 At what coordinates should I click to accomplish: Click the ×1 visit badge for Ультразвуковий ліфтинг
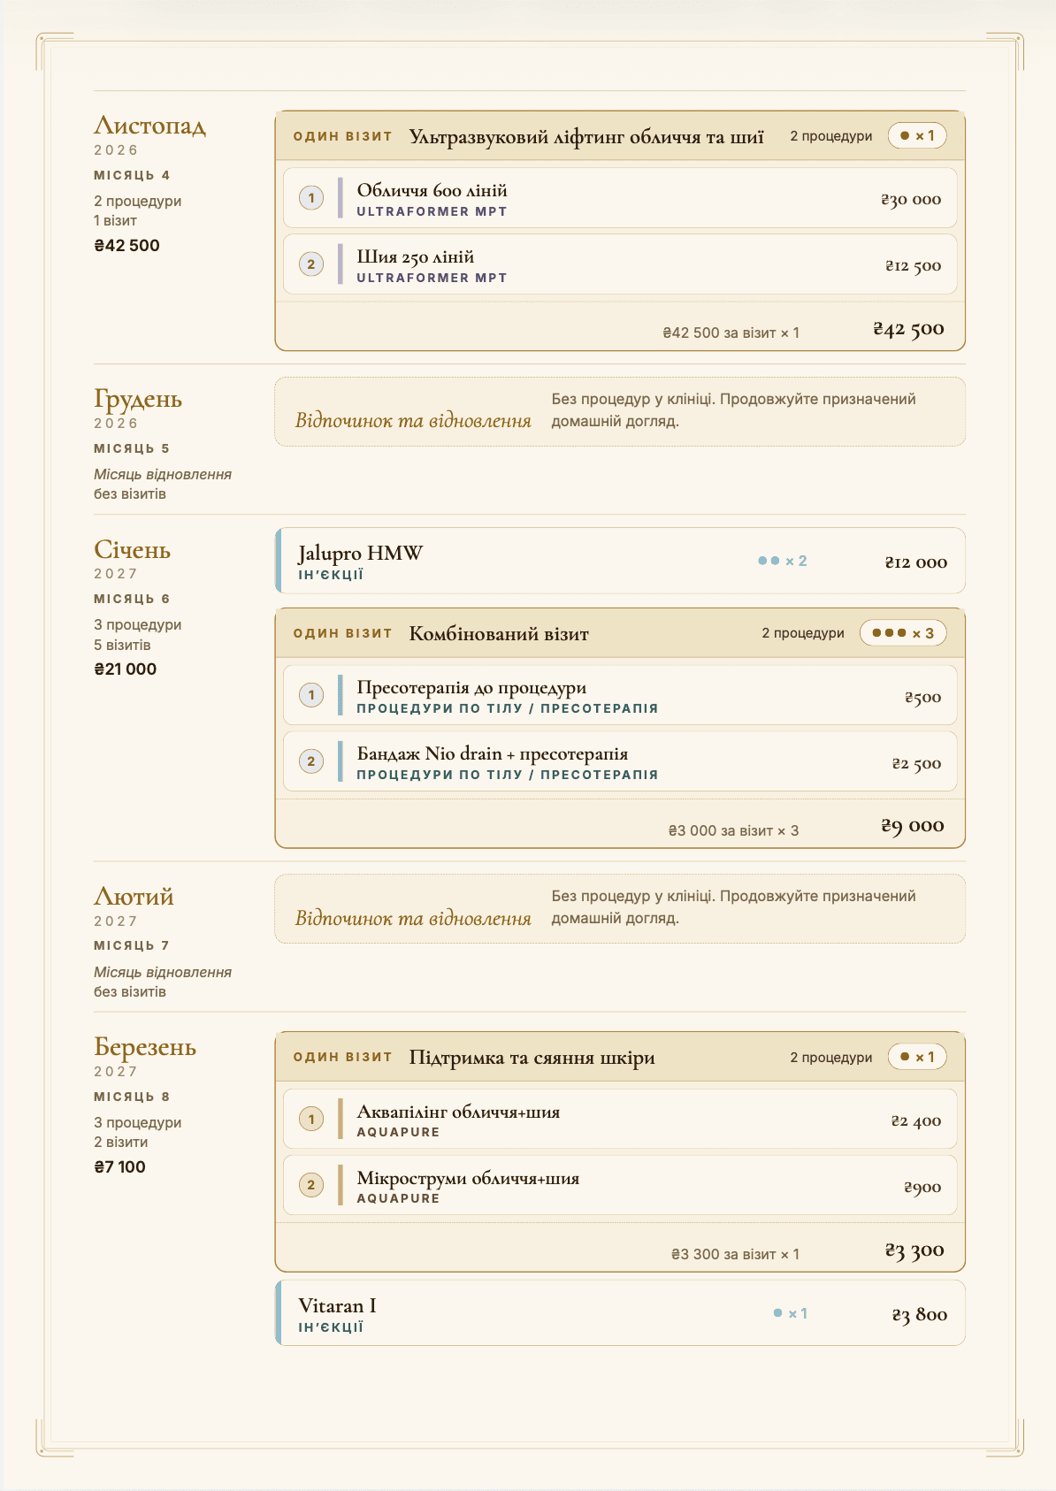click(917, 135)
